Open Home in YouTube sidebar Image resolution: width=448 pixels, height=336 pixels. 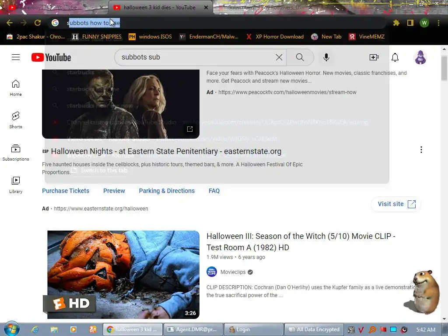point(16,87)
